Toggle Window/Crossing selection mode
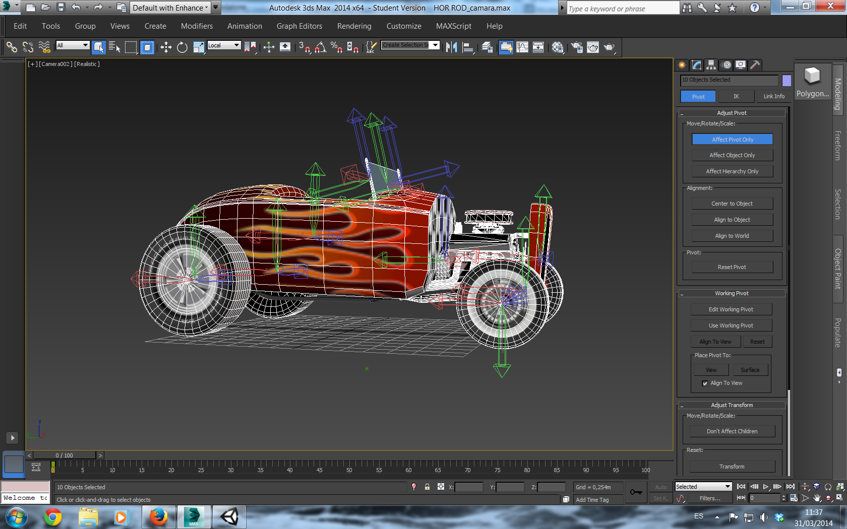Viewport: 847px width, 529px height. [x=147, y=47]
